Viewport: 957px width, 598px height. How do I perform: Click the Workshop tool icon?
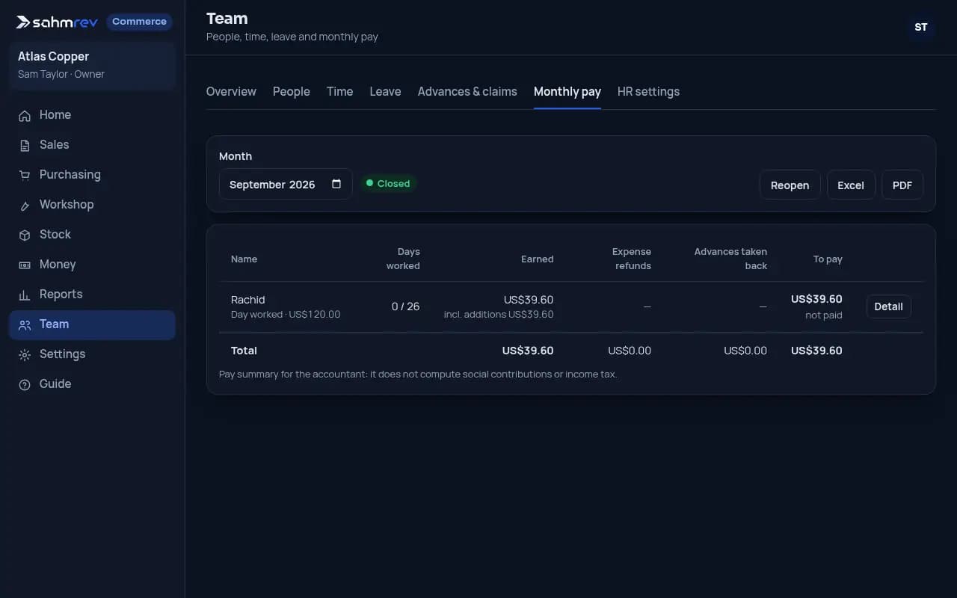click(x=25, y=205)
